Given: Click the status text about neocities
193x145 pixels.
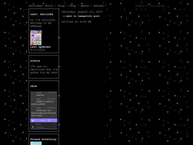Looking at the screenshot, I should point(44,69).
